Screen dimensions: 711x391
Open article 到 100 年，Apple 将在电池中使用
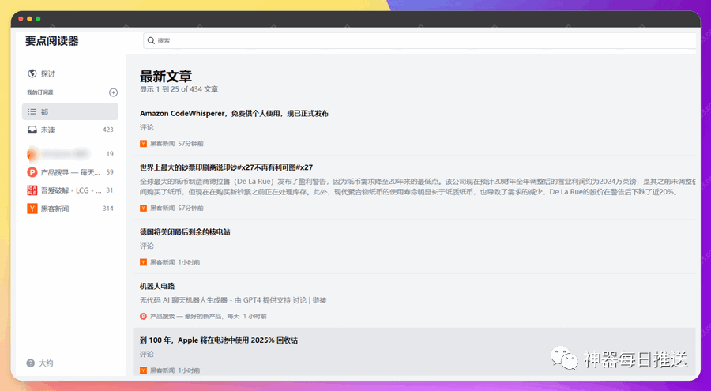click(219, 340)
